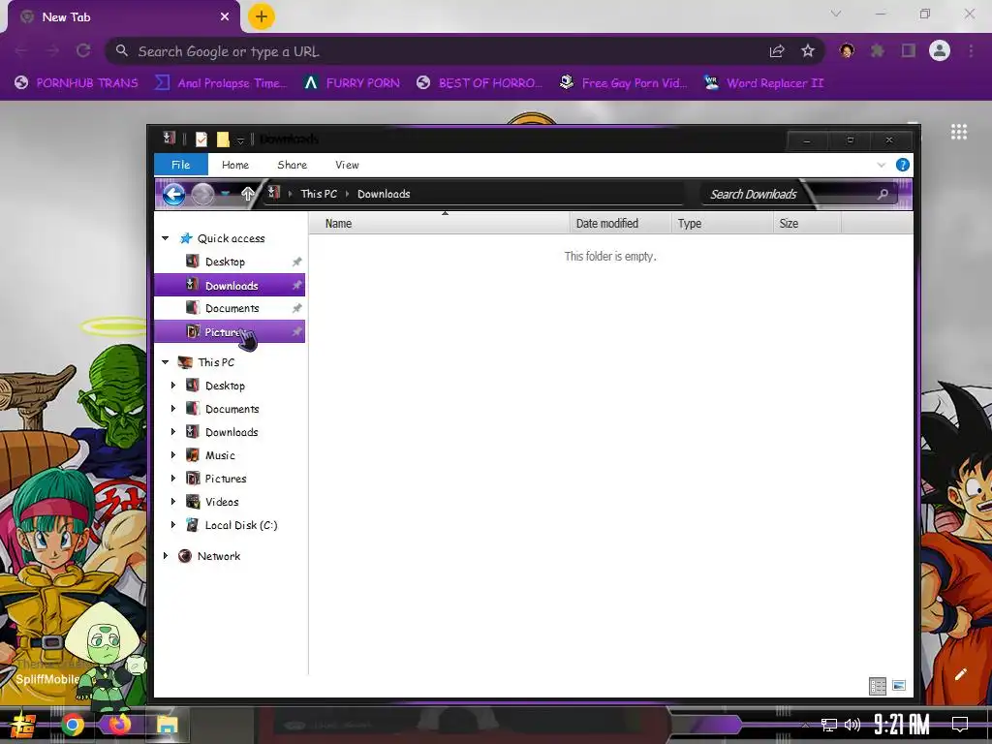Bookmark page with star icon
This screenshot has width=992, height=744.
[808, 51]
